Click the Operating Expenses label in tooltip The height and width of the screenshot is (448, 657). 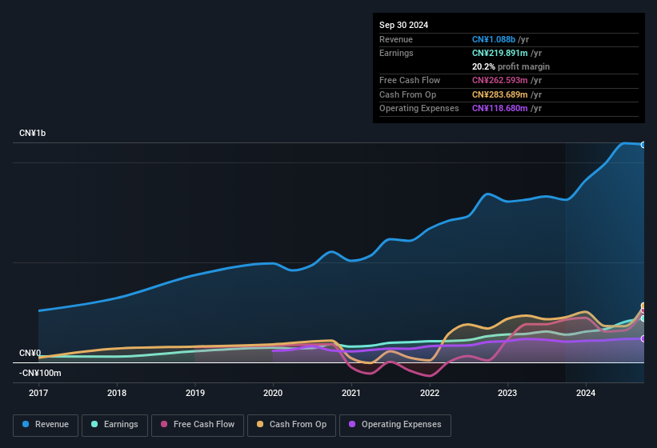click(419, 108)
